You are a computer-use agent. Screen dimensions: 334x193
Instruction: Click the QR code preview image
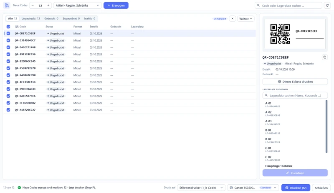(x=280, y=34)
